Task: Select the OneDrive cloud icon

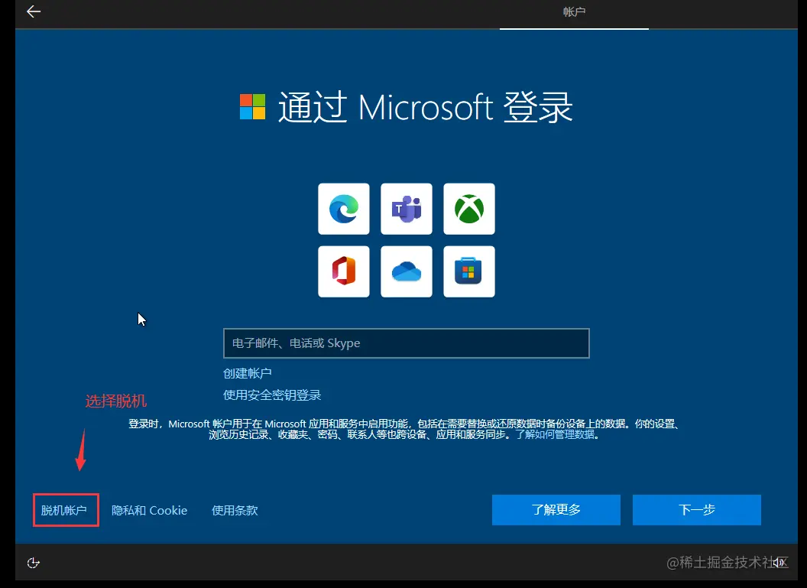Action: [406, 271]
